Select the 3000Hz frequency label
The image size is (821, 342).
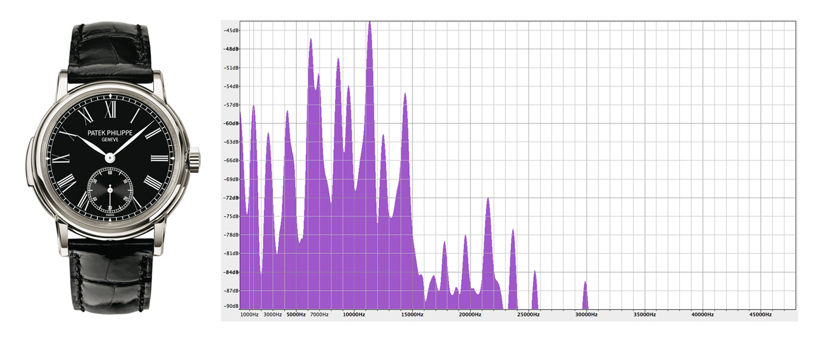272,315
